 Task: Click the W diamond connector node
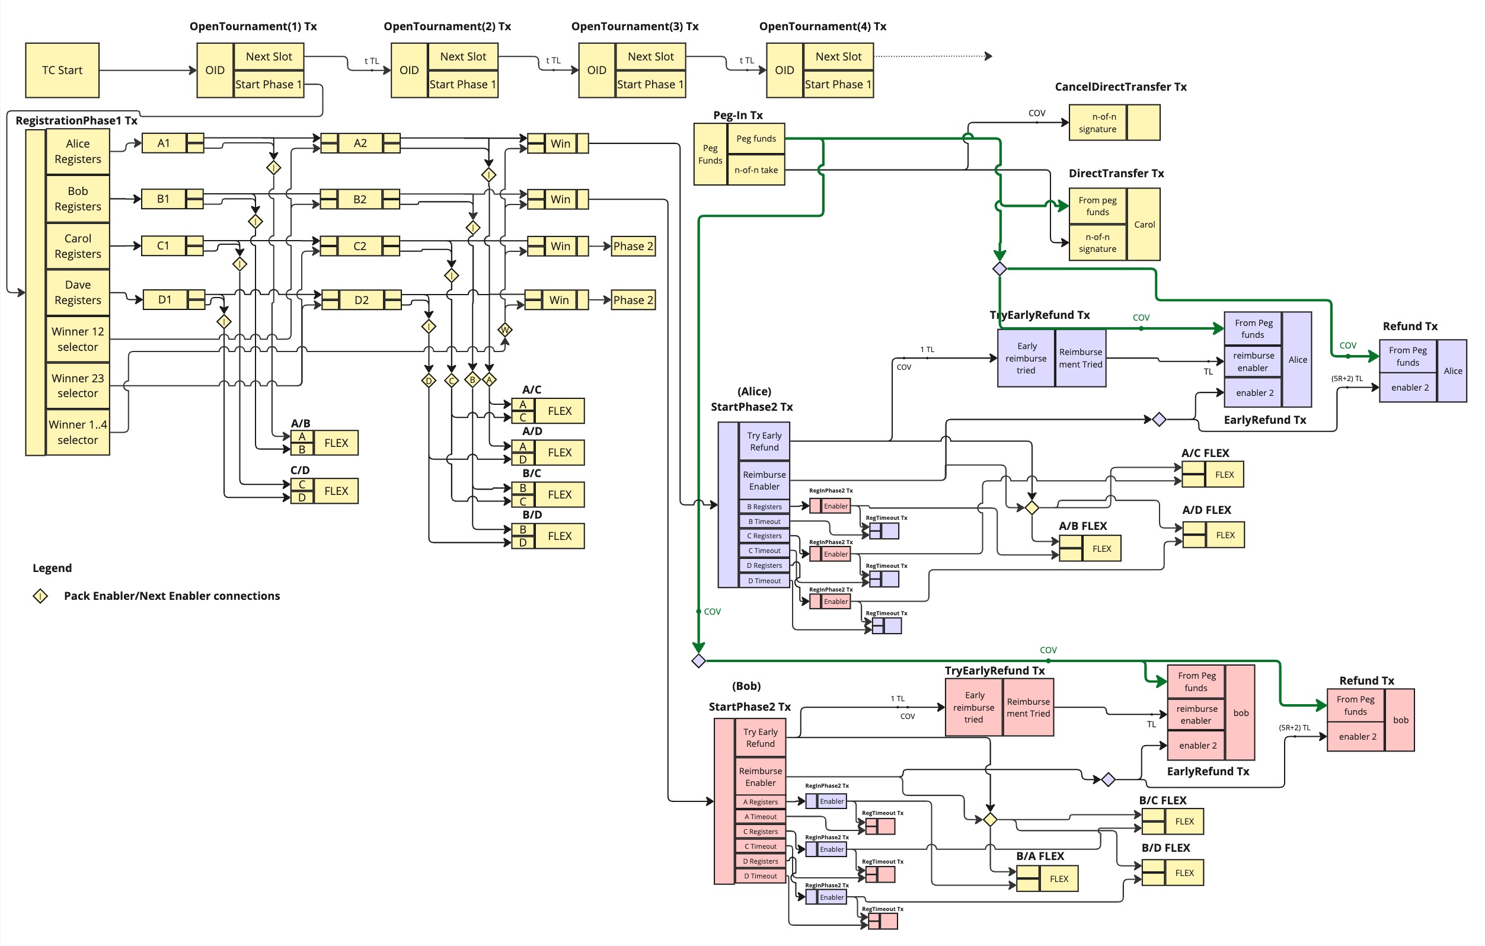point(504,330)
